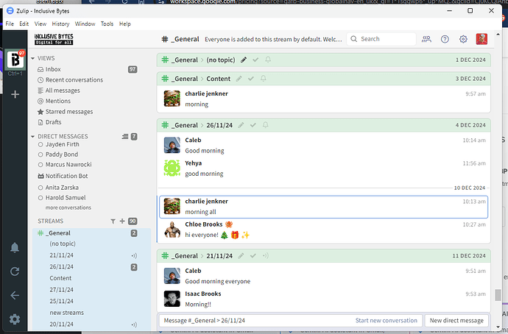The height and width of the screenshot is (334, 508).
Task: Open notification bell in left sidebar
Action: 15,248
